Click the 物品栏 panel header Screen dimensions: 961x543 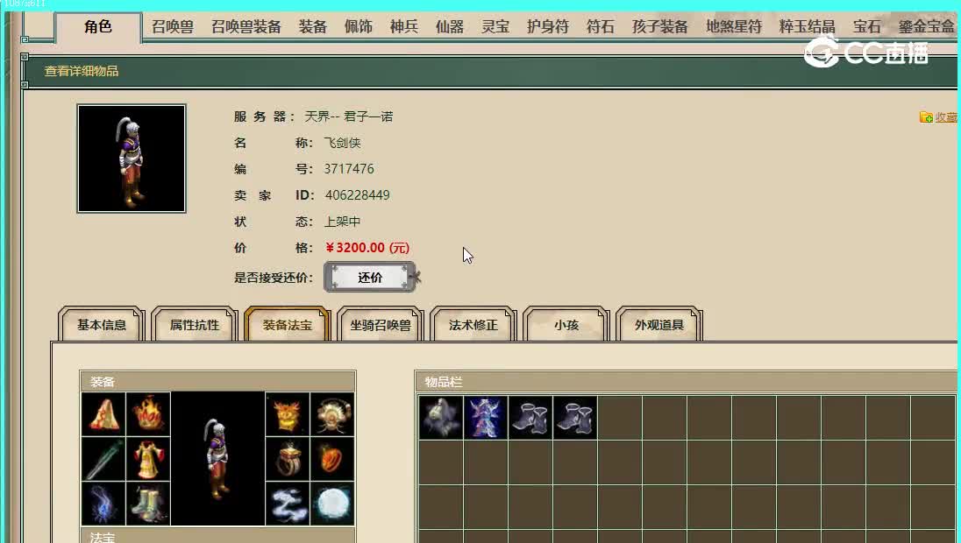[444, 382]
